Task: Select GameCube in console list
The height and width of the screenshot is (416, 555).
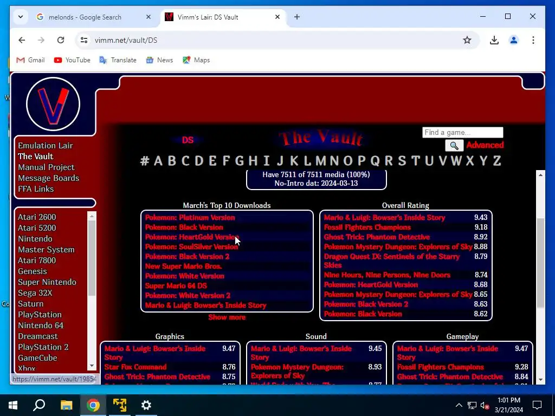Action: (x=37, y=358)
